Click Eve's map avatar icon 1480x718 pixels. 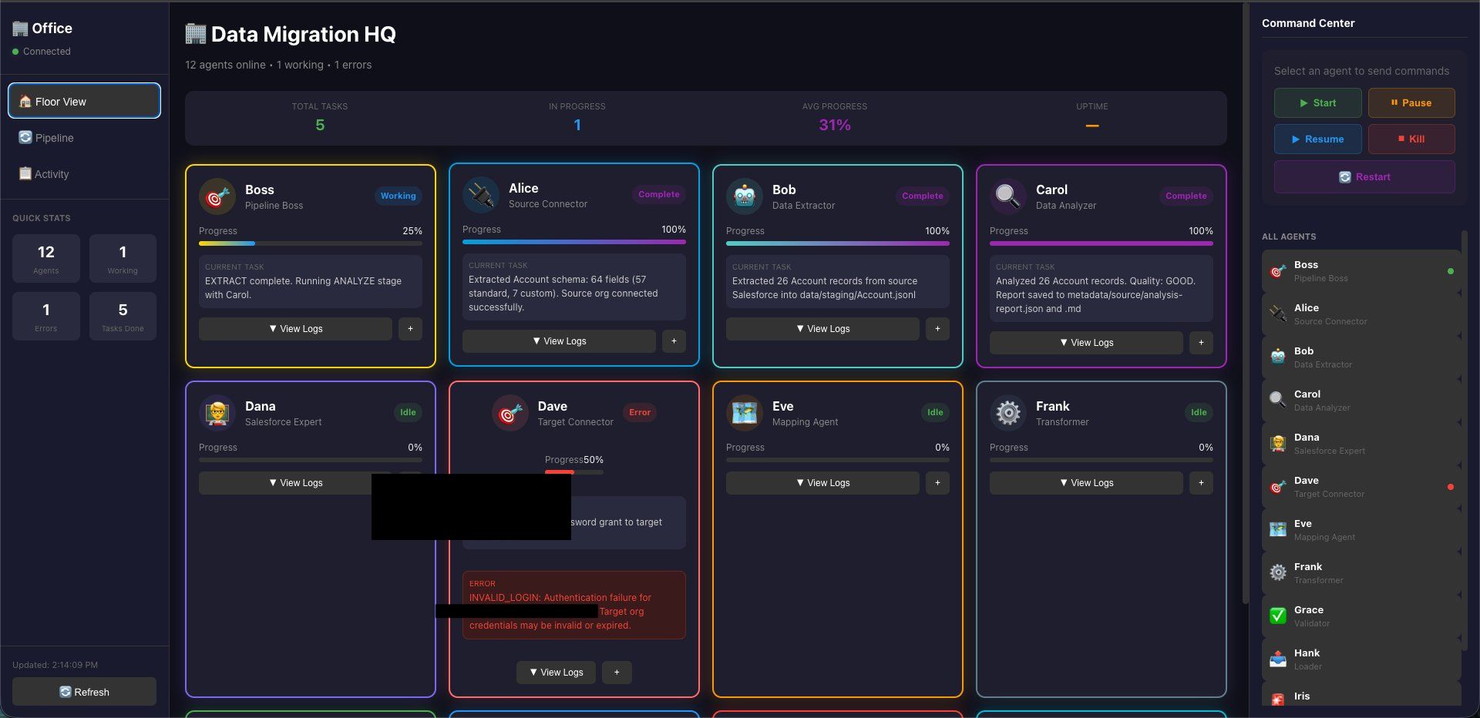pyautogui.click(x=745, y=414)
